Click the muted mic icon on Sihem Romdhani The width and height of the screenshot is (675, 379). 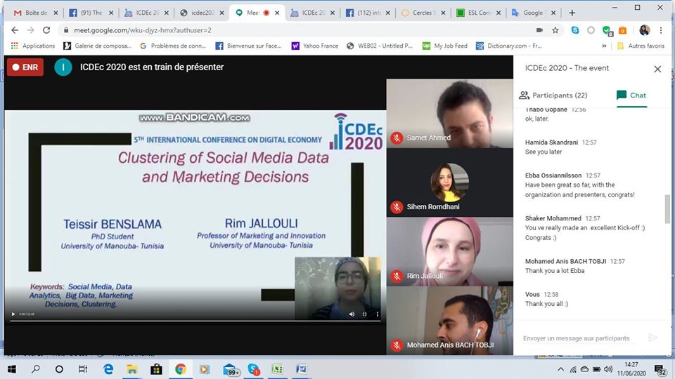point(397,206)
